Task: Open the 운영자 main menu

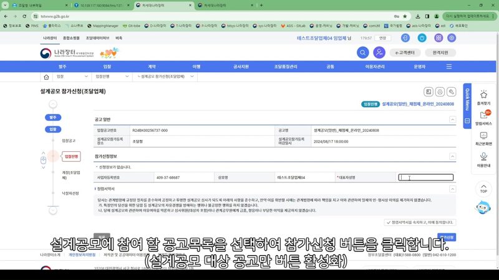Action: pyautogui.click(x=419, y=67)
